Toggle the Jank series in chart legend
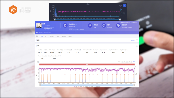The image size is (174, 98). pos(80,87)
